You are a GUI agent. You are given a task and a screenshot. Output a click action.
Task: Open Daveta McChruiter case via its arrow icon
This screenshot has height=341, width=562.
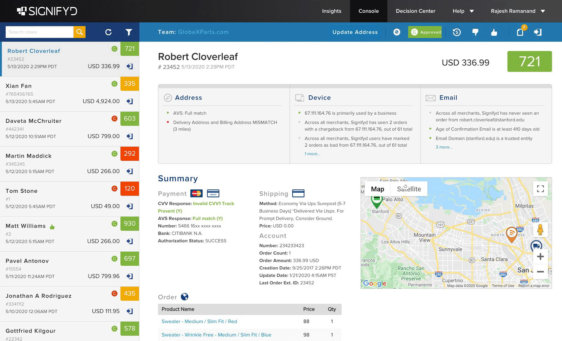click(130, 136)
